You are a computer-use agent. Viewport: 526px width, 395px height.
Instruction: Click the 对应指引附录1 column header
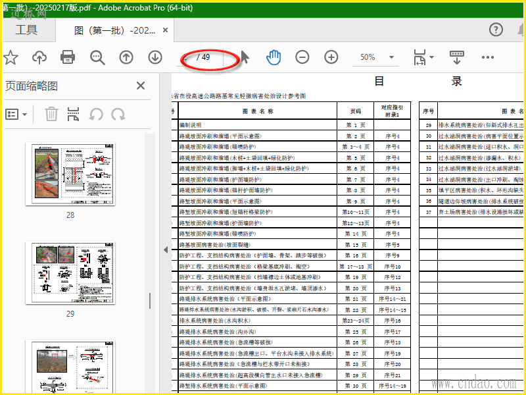pos(392,111)
